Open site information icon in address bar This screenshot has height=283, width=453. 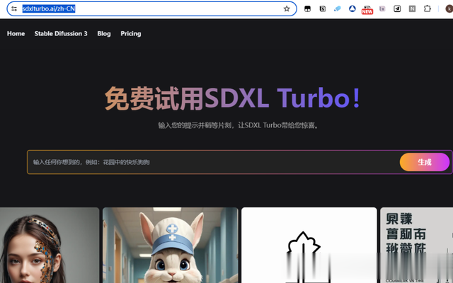(x=14, y=8)
